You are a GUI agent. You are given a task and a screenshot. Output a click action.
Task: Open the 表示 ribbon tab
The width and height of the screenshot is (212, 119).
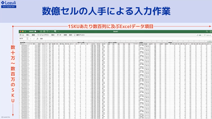[71, 35]
